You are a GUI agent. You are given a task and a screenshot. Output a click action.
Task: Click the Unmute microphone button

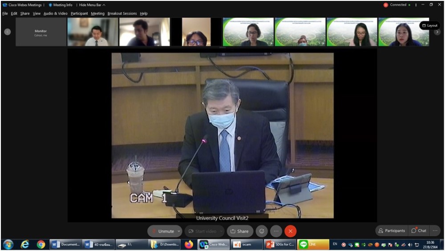(163, 231)
